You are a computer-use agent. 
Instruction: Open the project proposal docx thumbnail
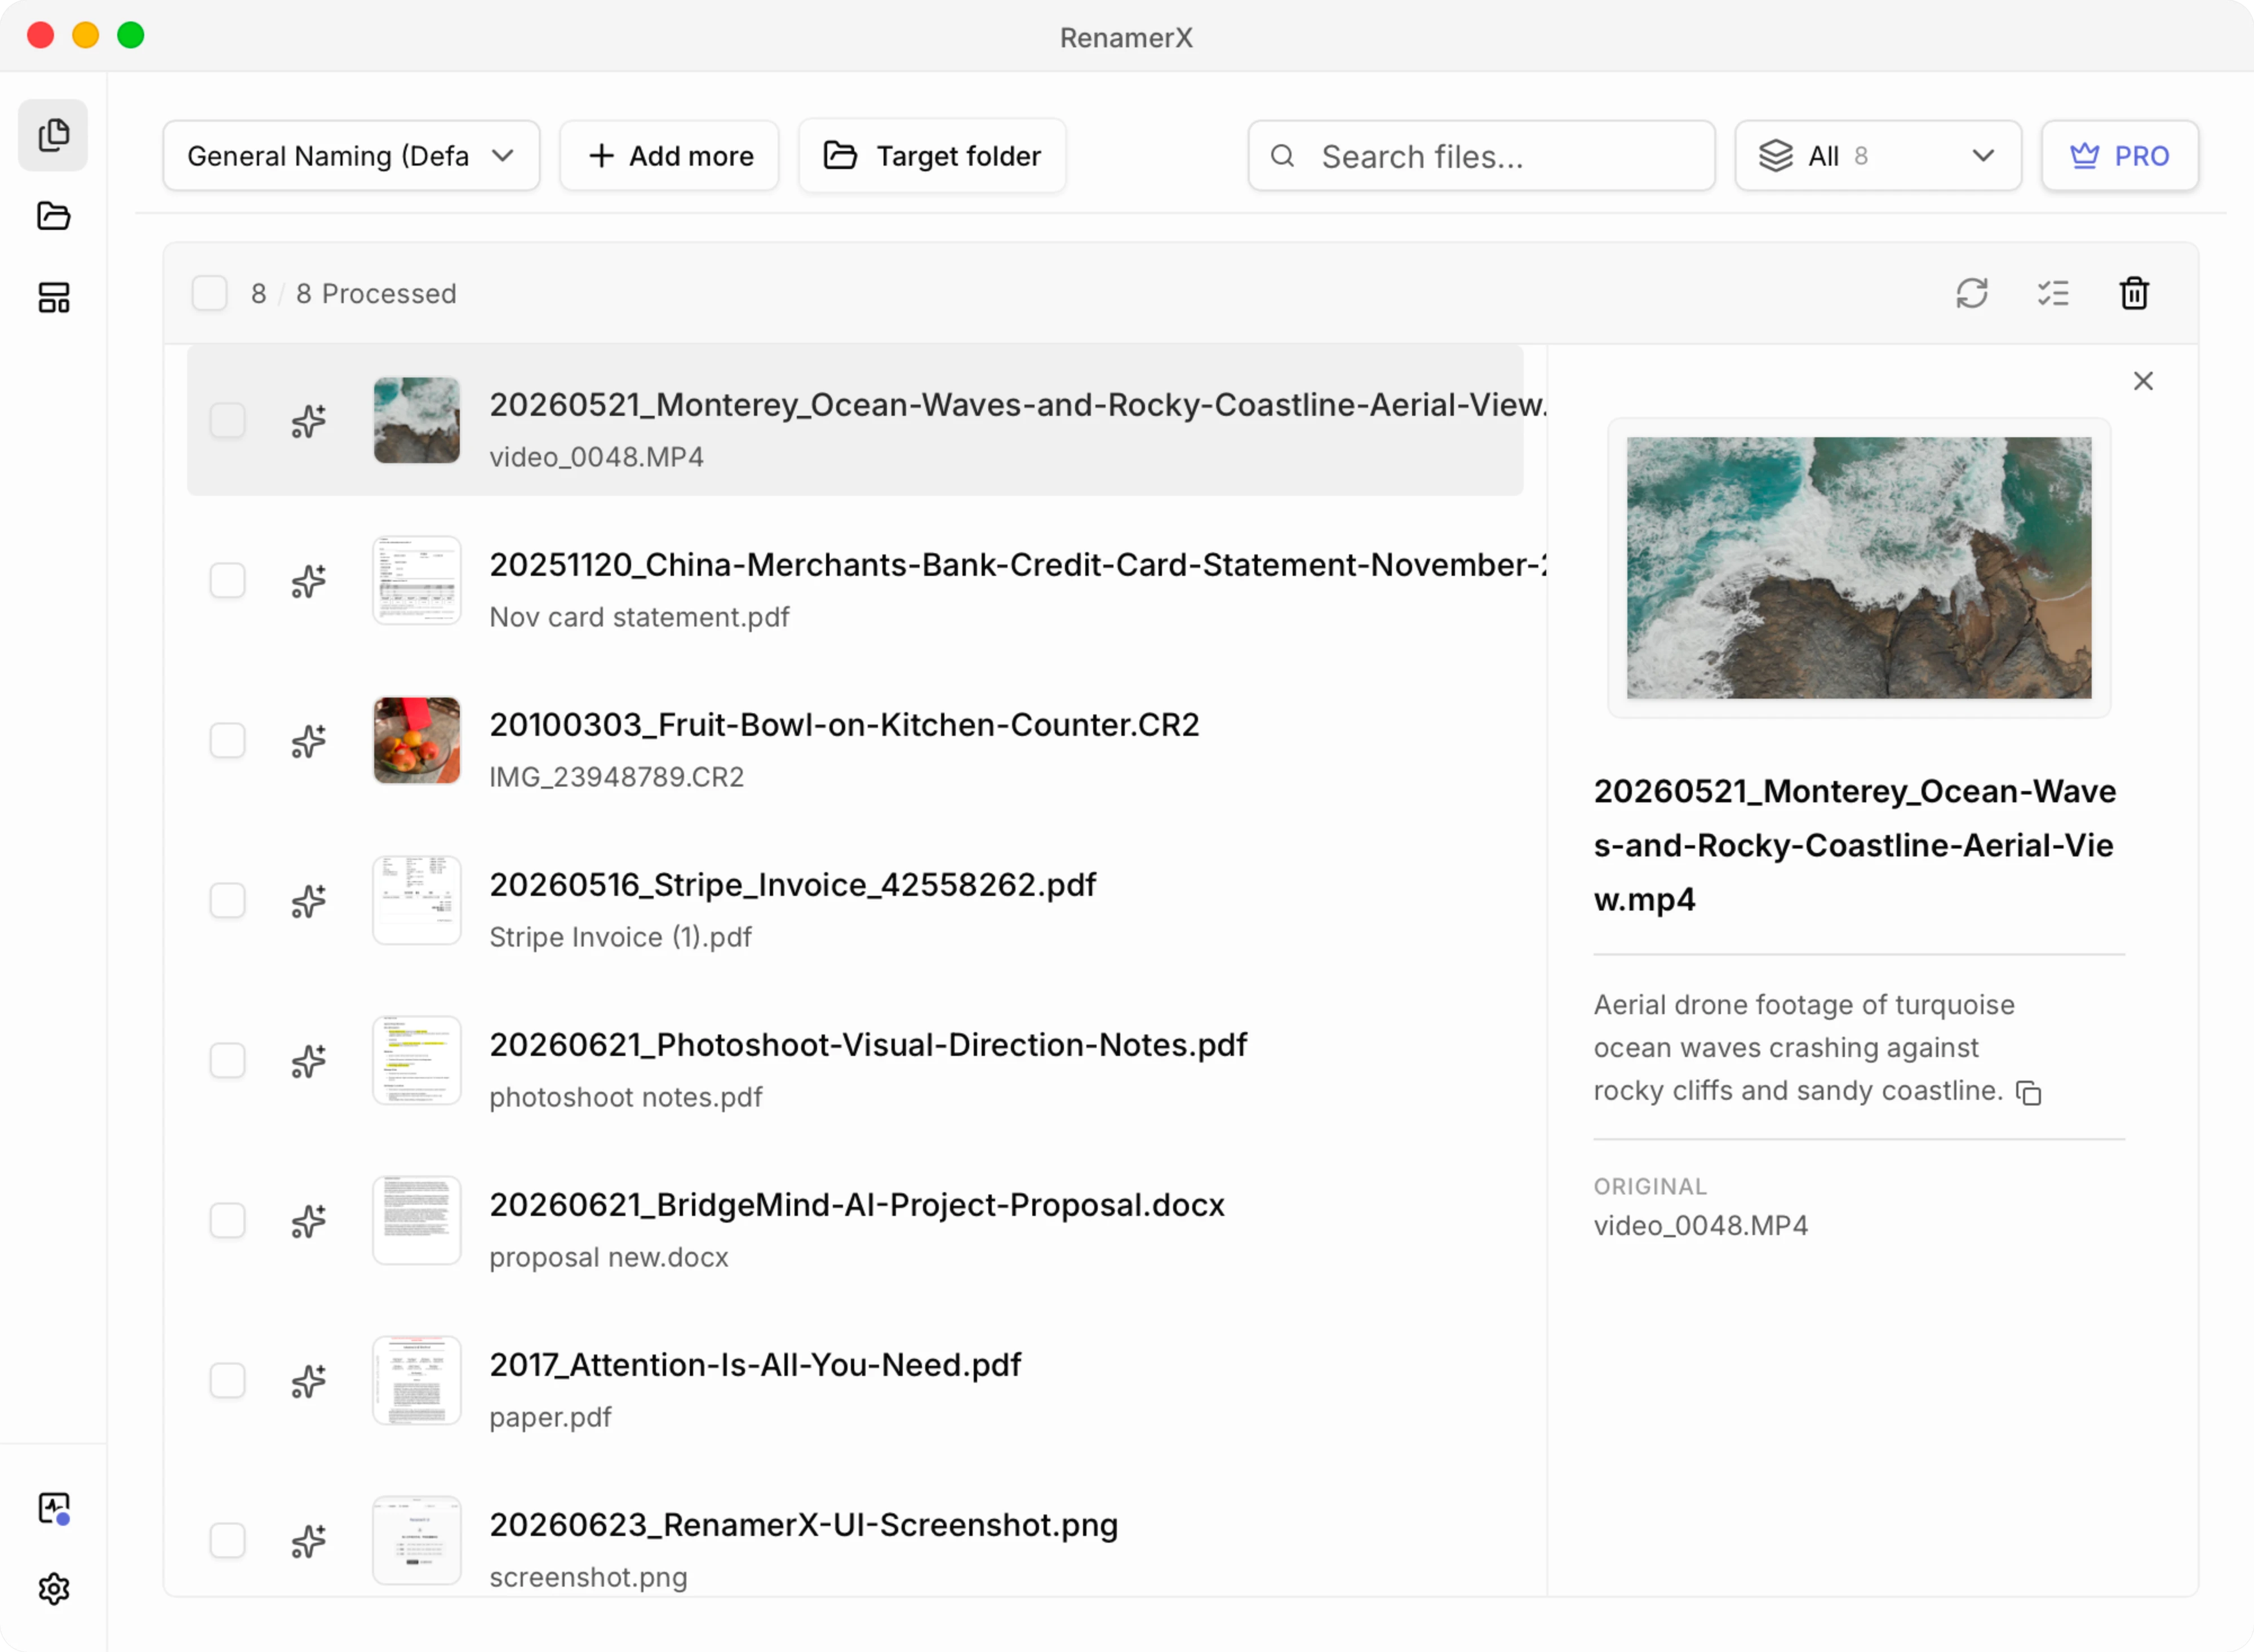click(x=416, y=1220)
